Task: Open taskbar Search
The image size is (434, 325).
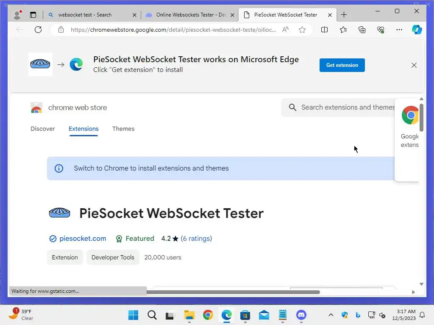Action: pyautogui.click(x=152, y=315)
